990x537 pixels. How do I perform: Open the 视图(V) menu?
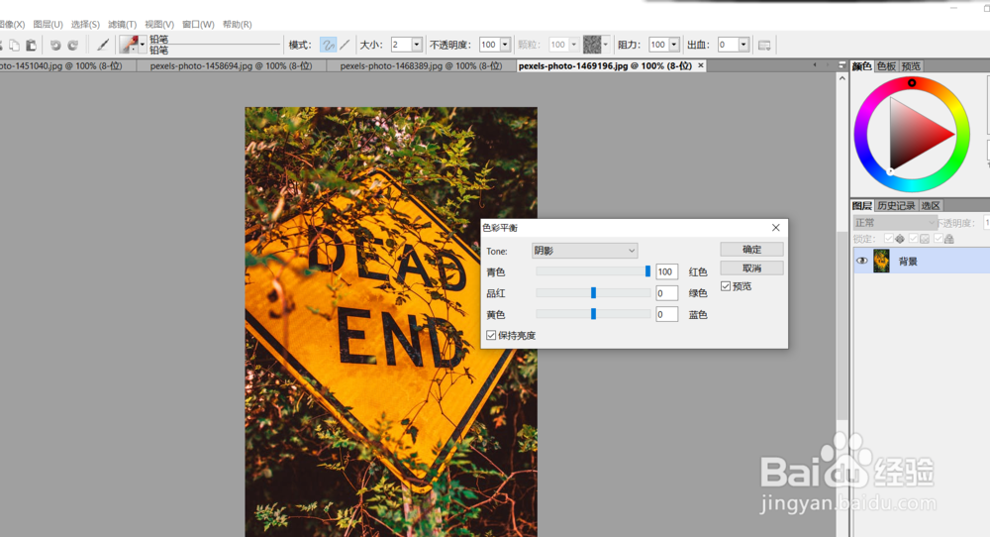pos(159,24)
